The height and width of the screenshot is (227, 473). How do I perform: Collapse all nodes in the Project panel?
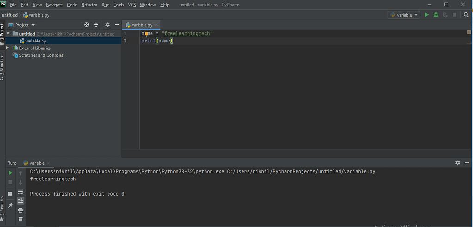tap(96, 25)
